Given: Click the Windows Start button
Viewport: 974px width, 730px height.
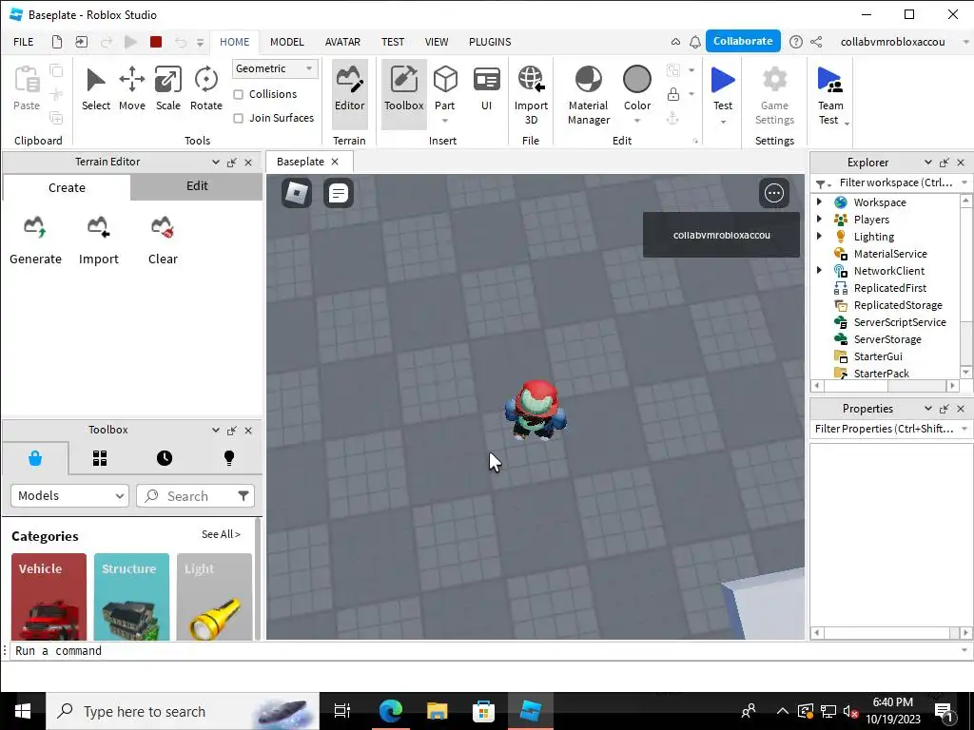Looking at the screenshot, I should pyautogui.click(x=23, y=711).
